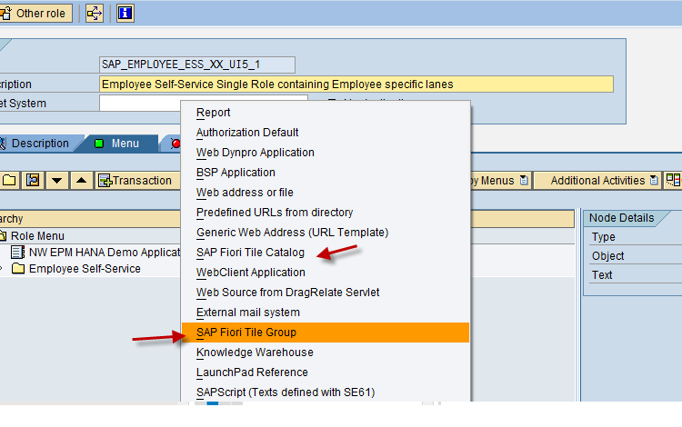Choose Web Source from DragRelate Servlet
This screenshot has width=682, height=427.
click(x=326, y=293)
